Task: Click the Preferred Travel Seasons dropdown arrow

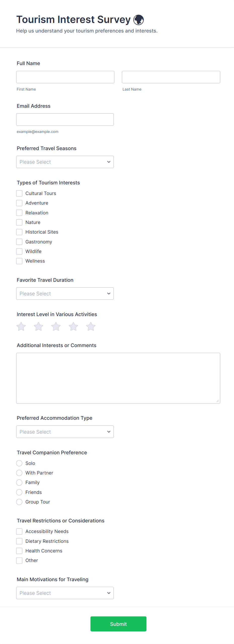Action: [x=109, y=162]
